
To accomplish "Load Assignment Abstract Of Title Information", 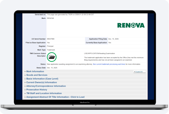I will (55, 97).
